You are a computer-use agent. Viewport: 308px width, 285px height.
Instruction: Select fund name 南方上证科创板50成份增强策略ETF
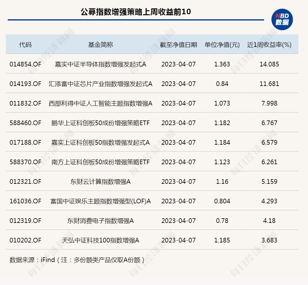(100, 162)
